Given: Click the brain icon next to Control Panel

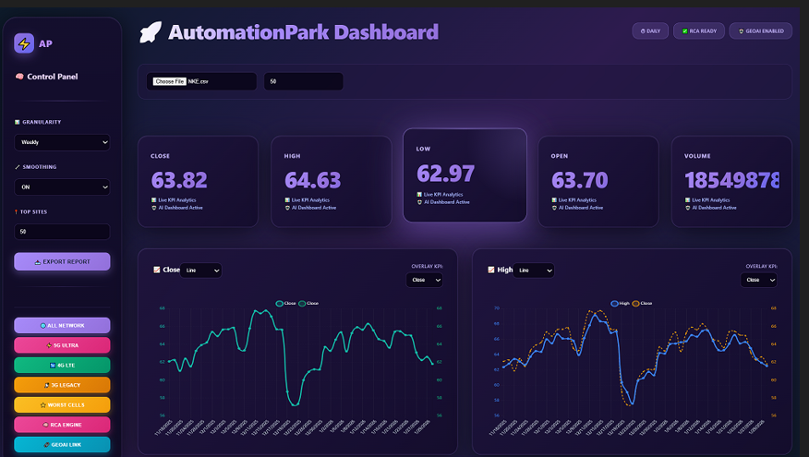Looking at the screenshot, I should tap(19, 77).
